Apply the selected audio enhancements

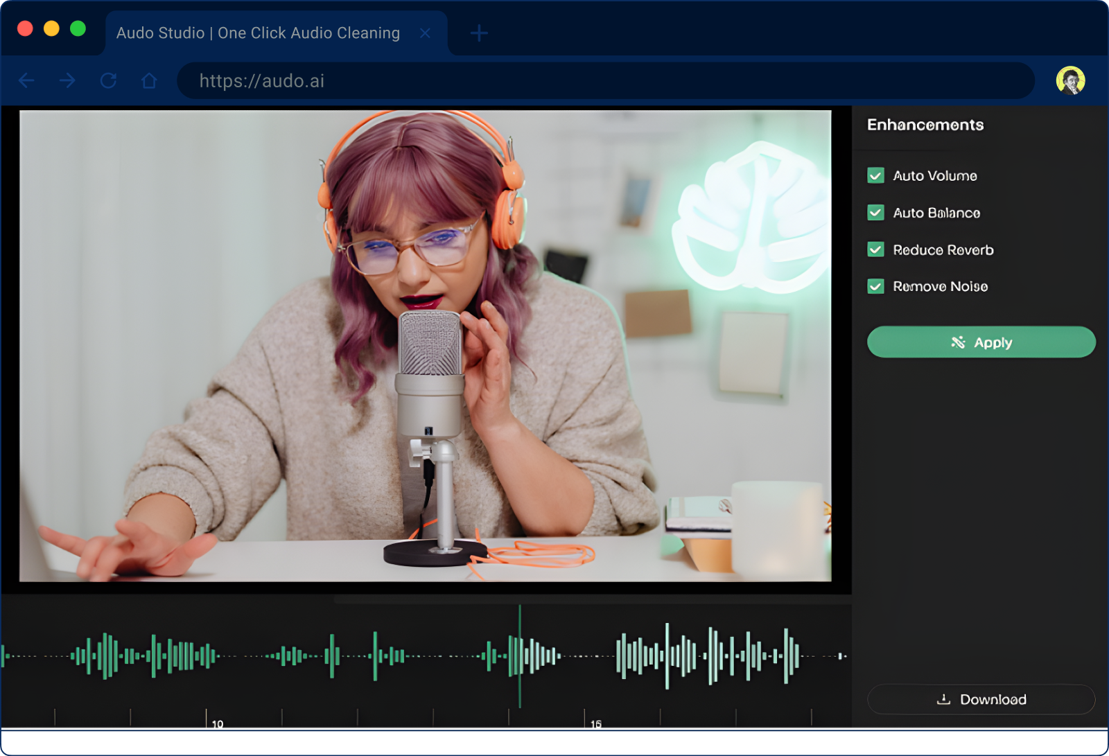tap(981, 342)
